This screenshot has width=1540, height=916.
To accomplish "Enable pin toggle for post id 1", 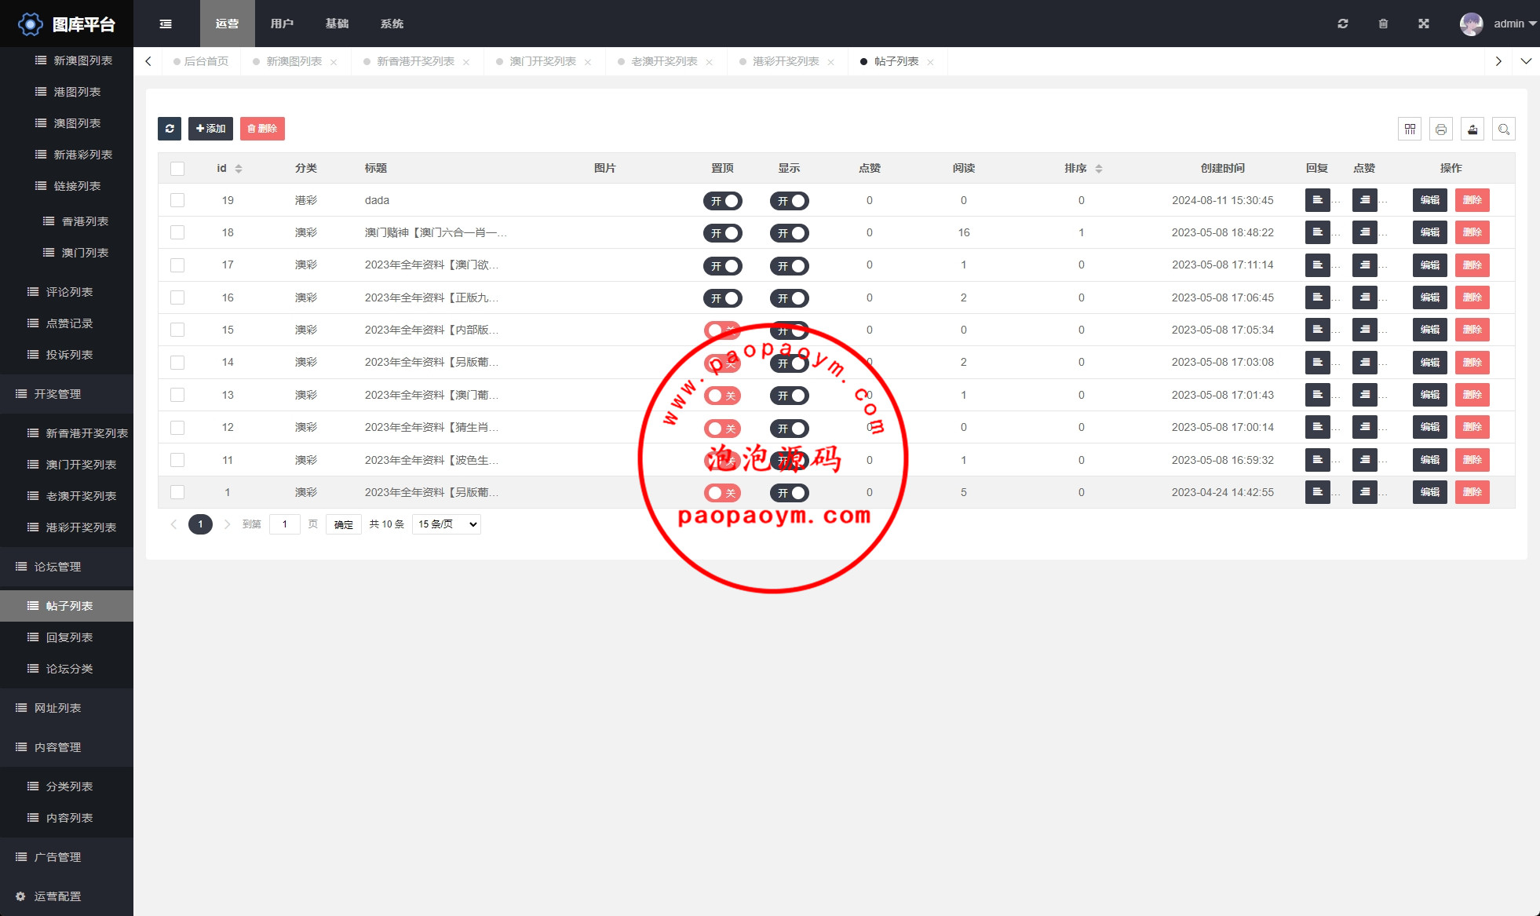I will pos(722,493).
